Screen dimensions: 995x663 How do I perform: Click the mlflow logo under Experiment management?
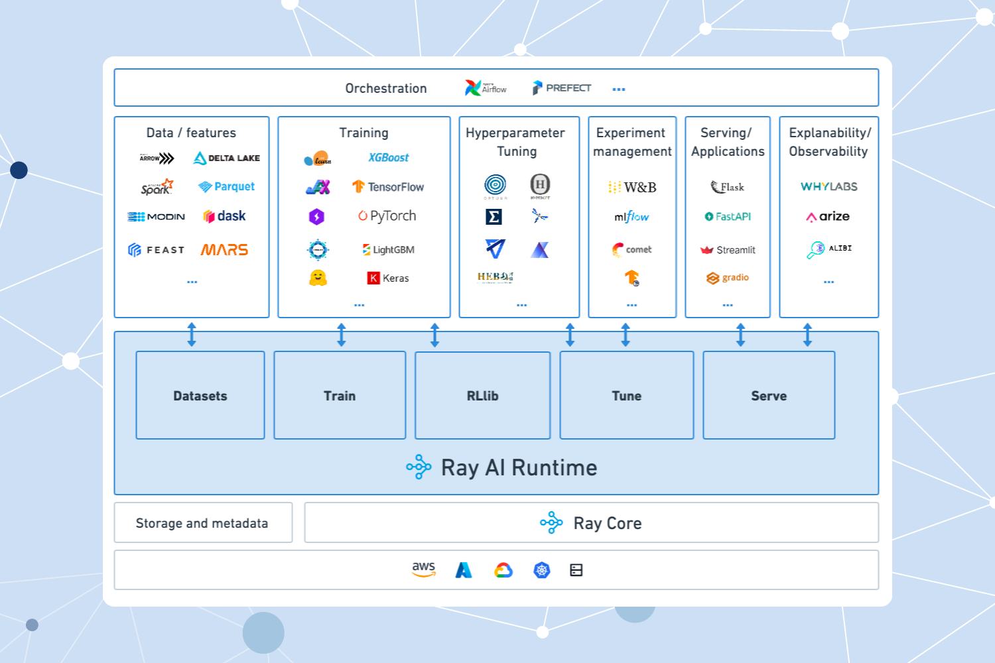point(630,217)
